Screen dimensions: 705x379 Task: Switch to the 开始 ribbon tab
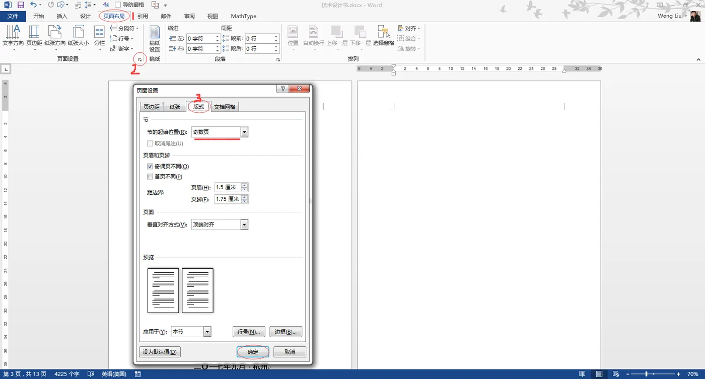tap(38, 16)
